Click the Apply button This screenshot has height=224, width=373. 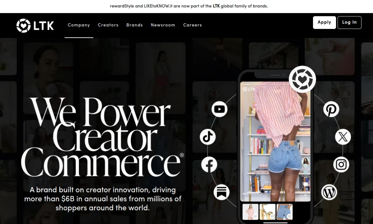pyautogui.click(x=324, y=22)
